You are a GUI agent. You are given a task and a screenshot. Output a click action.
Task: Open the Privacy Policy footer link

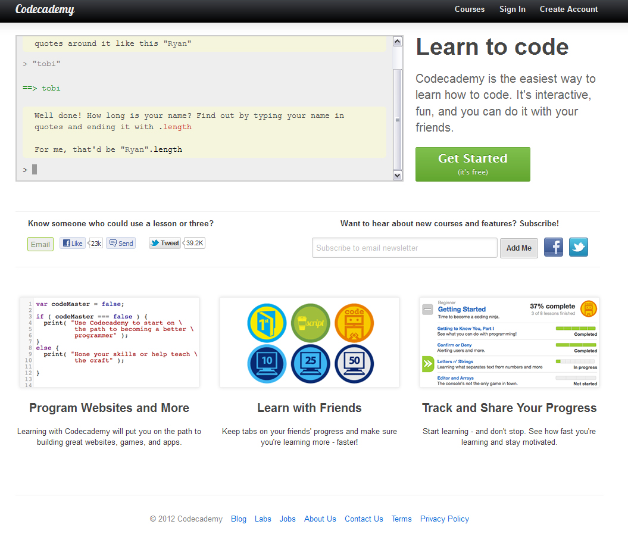coord(444,519)
